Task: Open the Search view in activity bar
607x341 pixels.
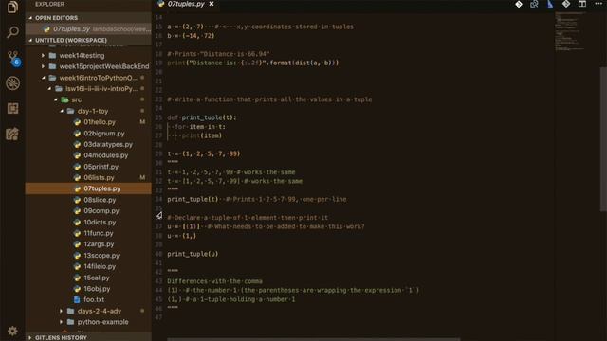Action: 12,32
